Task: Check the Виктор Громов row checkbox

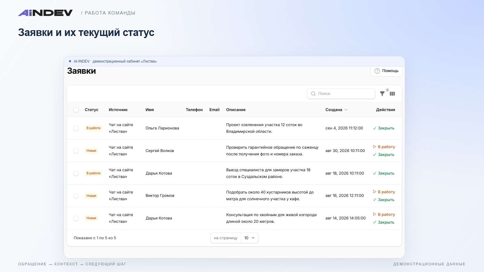Action: (76, 196)
